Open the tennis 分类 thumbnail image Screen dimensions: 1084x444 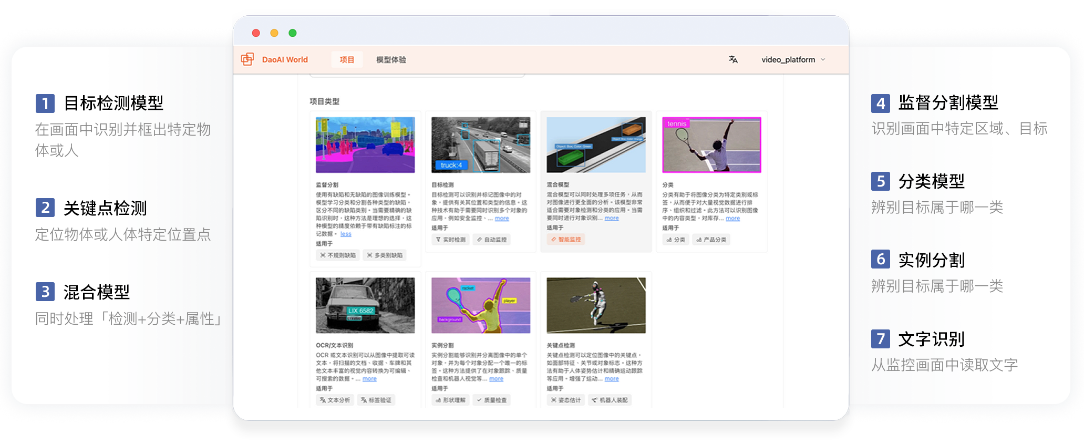(x=711, y=145)
